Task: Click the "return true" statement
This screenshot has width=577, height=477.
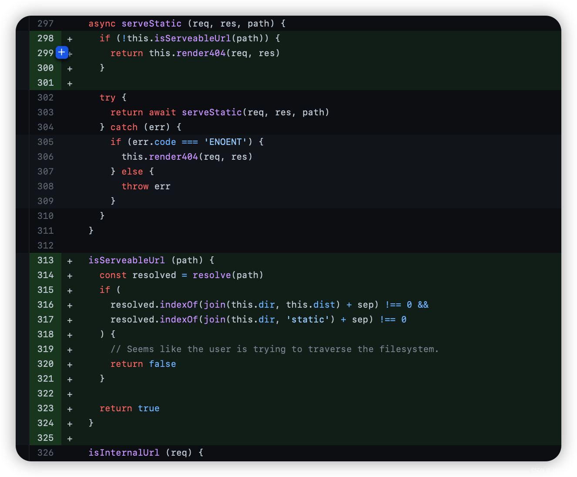Action: pos(129,408)
